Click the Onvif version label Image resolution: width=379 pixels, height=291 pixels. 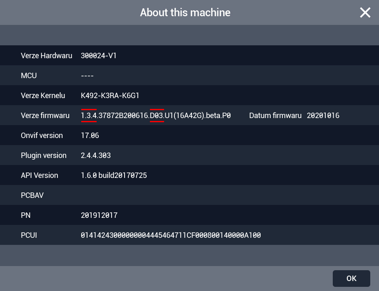[42, 136]
